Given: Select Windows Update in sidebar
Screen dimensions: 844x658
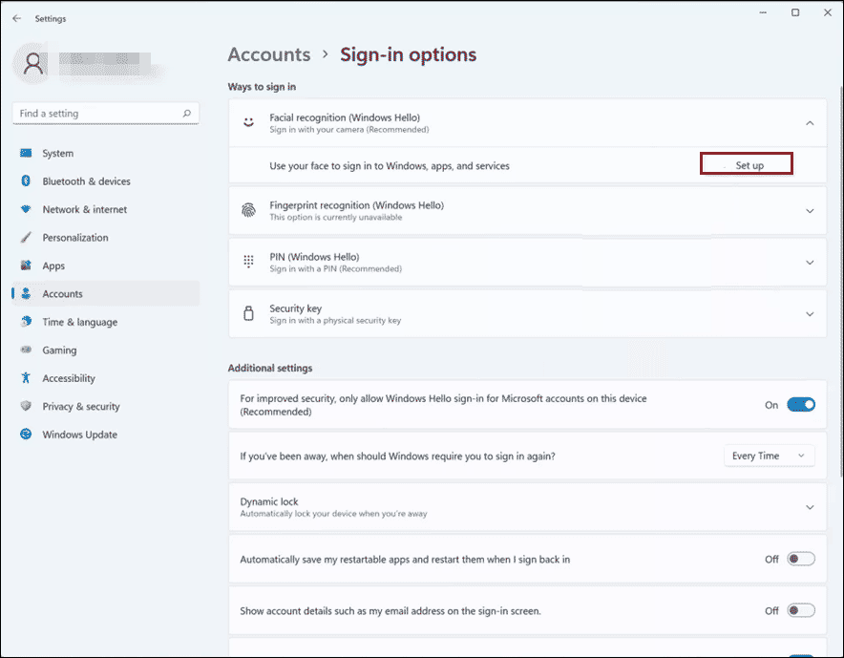Looking at the screenshot, I should [105, 434].
